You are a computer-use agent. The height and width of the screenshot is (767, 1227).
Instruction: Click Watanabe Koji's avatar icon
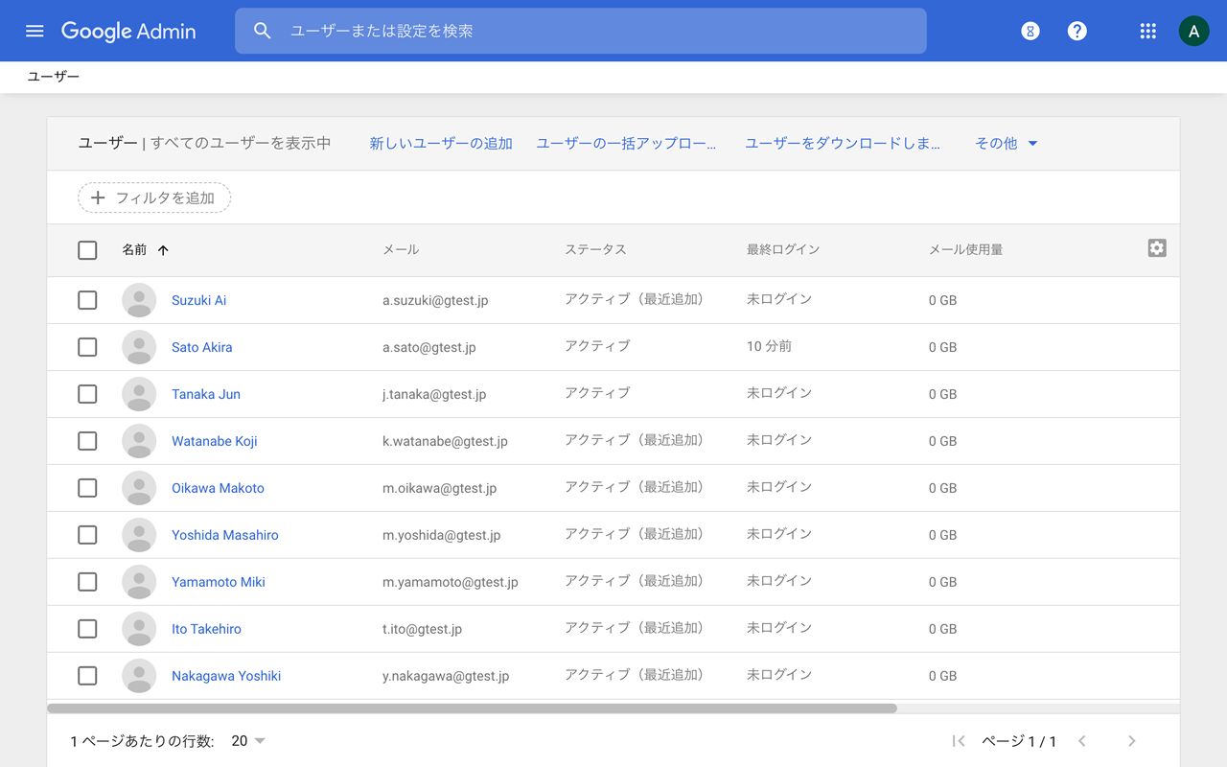click(x=139, y=441)
